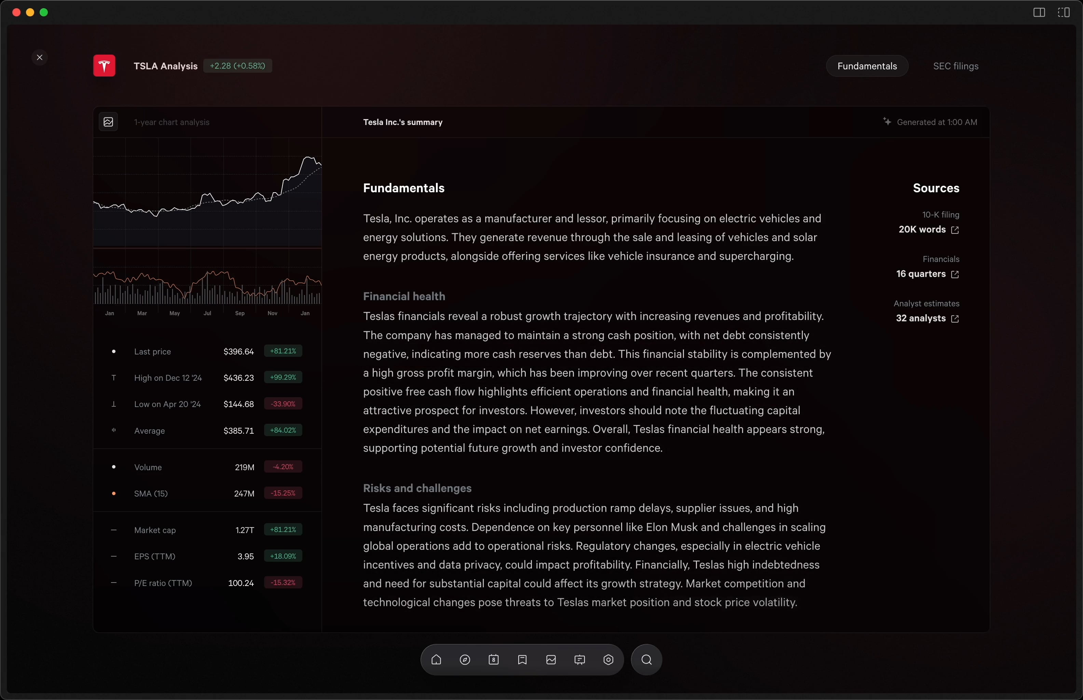Switch to the Fundamentals tab
1083x700 pixels.
click(867, 66)
